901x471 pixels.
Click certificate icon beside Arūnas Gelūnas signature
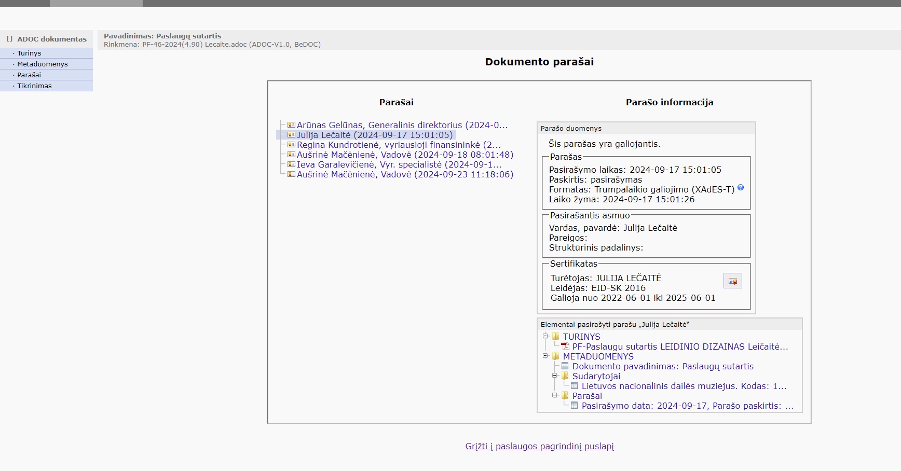click(291, 125)
